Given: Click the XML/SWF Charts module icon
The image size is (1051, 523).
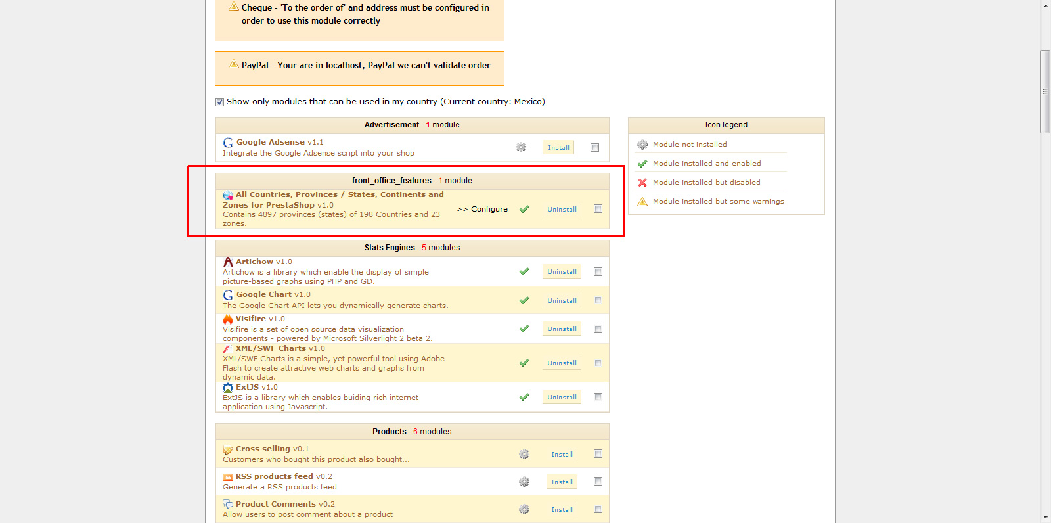Looking at the screenshot, I should coord(227,349).
